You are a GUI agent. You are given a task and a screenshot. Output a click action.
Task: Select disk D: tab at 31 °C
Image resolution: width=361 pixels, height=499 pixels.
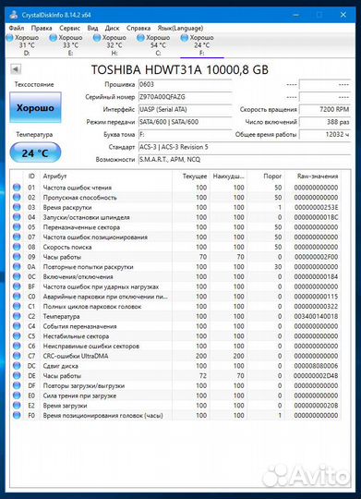pos(27,45)
